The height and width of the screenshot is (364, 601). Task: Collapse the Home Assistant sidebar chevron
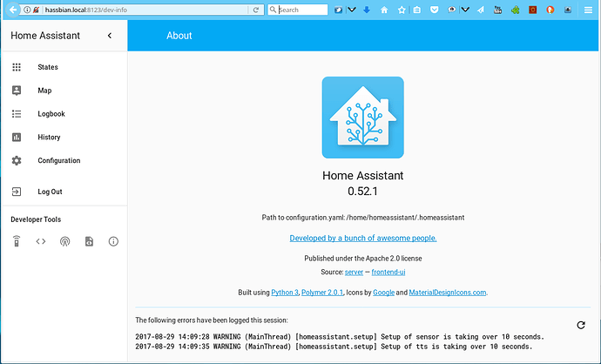point(110,36)
